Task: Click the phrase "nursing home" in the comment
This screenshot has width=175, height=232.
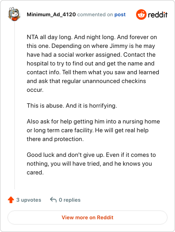Action: 141,122
